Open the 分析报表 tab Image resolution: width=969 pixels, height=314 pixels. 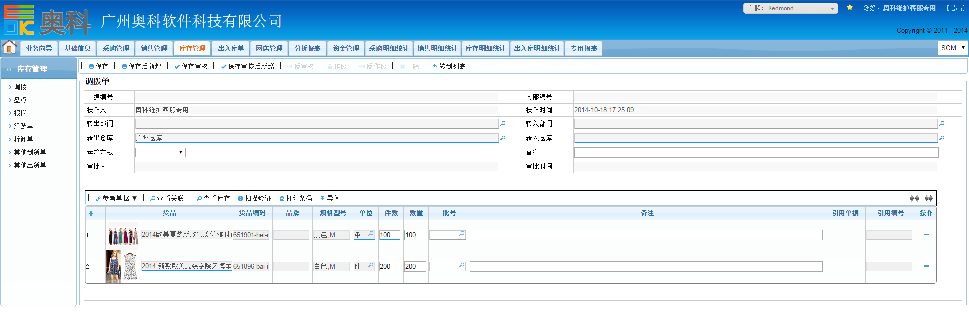pos(307,48)
